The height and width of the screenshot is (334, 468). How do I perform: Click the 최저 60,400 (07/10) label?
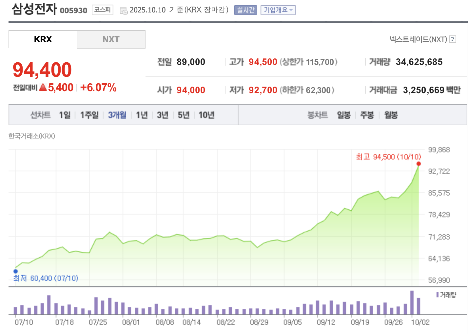46,278
